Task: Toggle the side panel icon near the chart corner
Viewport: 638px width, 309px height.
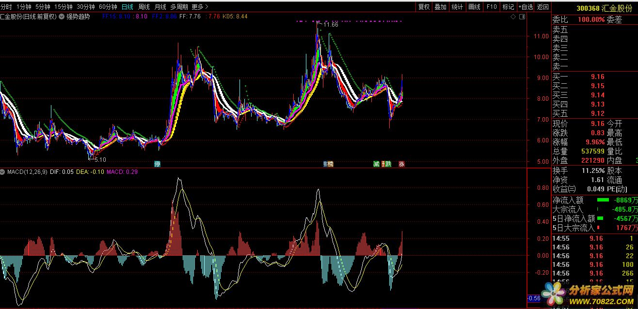Action: pyautogui.click(x=522, y=16)
